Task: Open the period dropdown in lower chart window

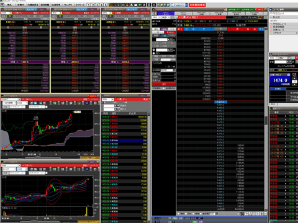Action: click(x=22, y=169)
